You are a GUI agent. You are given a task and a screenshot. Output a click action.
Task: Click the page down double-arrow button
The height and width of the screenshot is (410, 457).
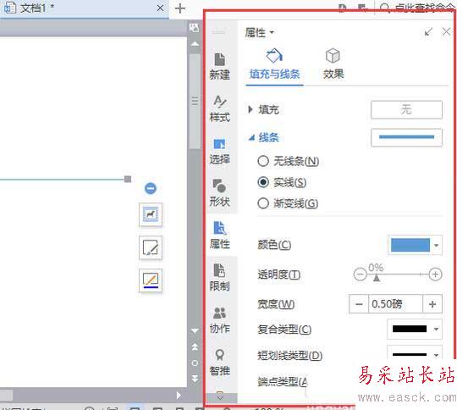pos(195,379)
